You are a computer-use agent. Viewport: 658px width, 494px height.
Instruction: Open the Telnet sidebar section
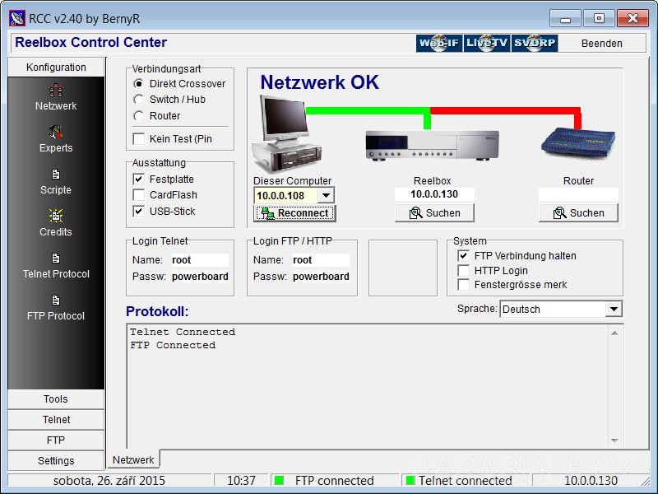click(x=56, y=420)
